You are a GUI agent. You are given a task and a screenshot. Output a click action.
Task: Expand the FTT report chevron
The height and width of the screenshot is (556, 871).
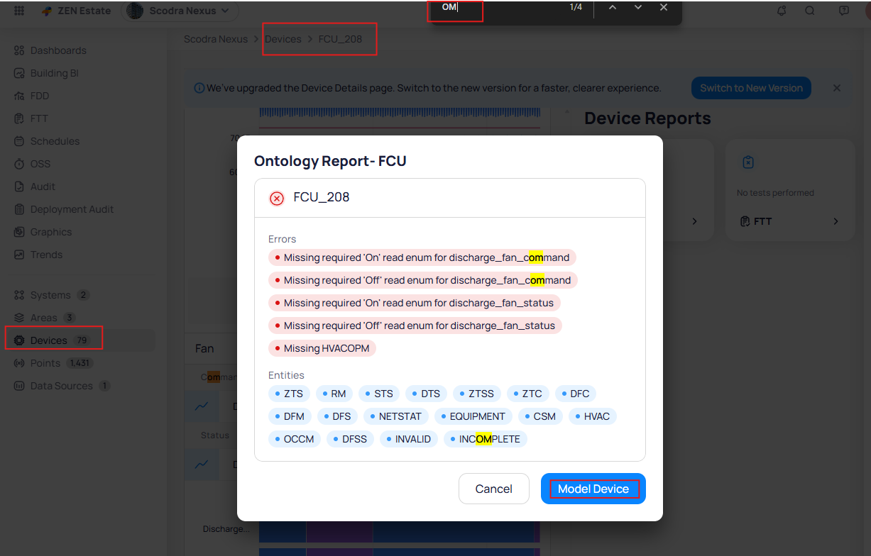836,221
